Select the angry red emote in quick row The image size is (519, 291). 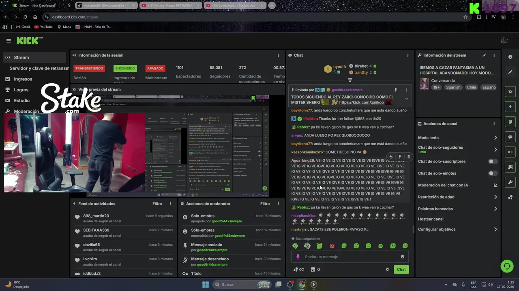pyautogui.click(x=332, y=246)
